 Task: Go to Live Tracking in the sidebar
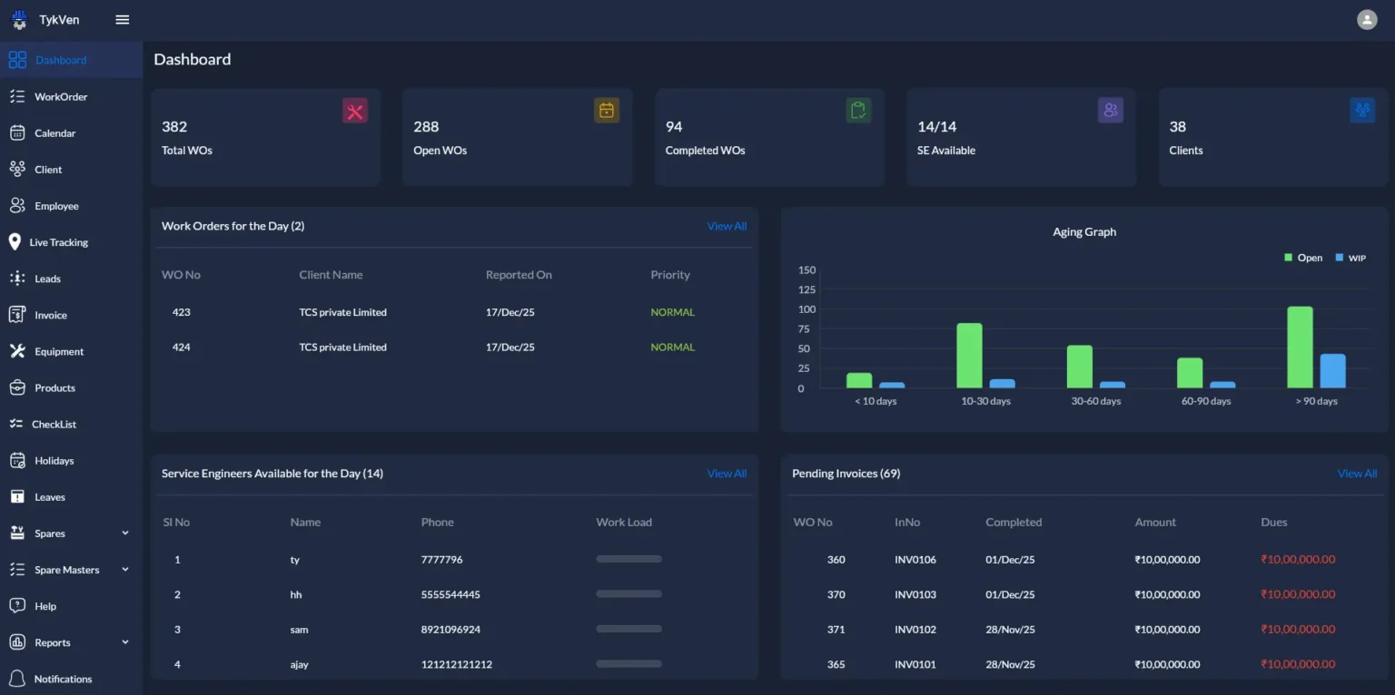click(x=58, y=242)
